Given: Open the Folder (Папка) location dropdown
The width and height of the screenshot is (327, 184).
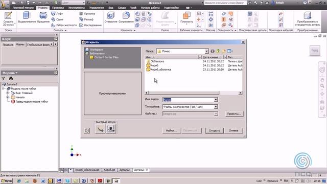Looking at the screenshot, I should coord(206,51).
